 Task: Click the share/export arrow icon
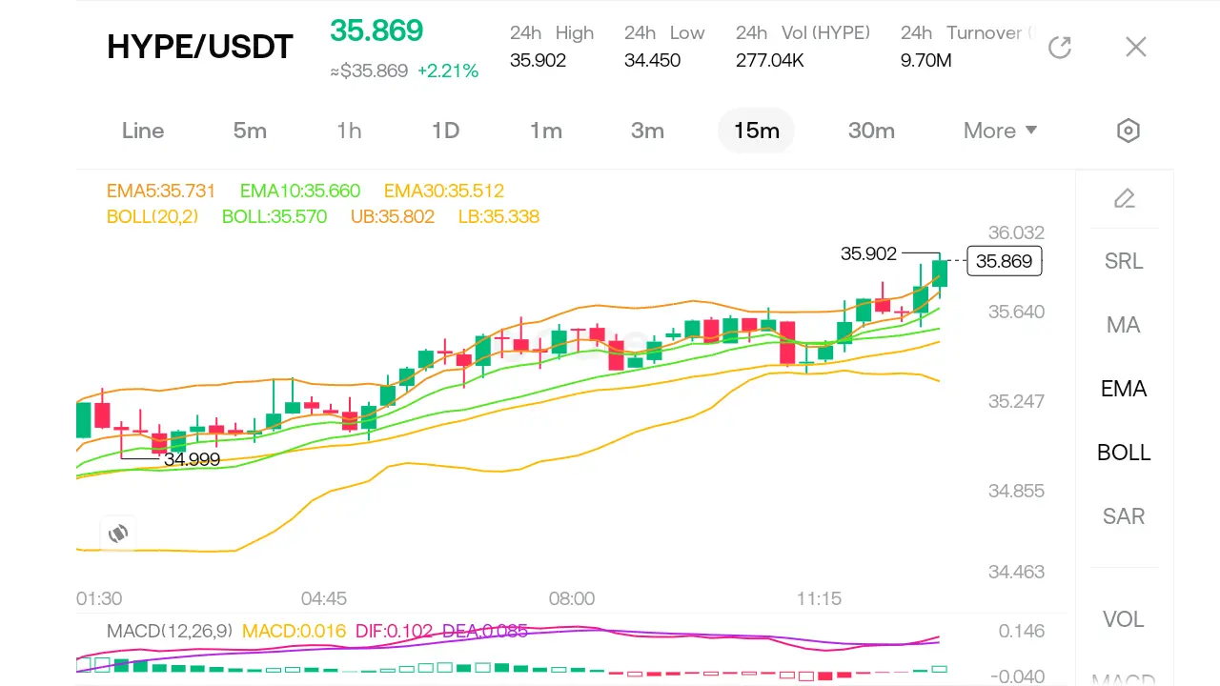pyautogui.click(x=1060, y=47)
